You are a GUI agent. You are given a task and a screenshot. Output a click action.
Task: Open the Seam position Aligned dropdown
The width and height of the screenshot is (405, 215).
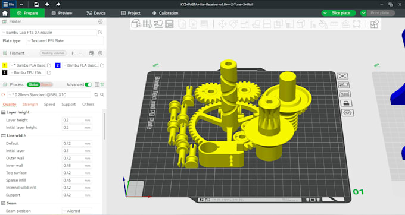tap(77, 211)
